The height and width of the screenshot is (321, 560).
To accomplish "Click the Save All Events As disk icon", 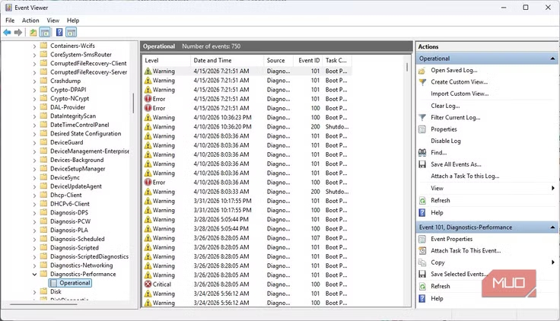I will (422, 164).
